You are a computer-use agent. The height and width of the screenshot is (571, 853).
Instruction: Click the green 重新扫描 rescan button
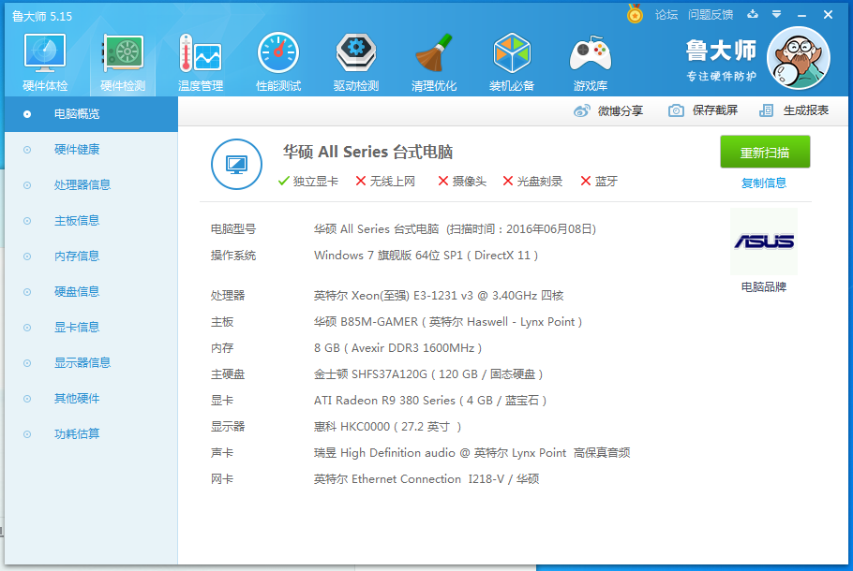(x=765, y=152)
